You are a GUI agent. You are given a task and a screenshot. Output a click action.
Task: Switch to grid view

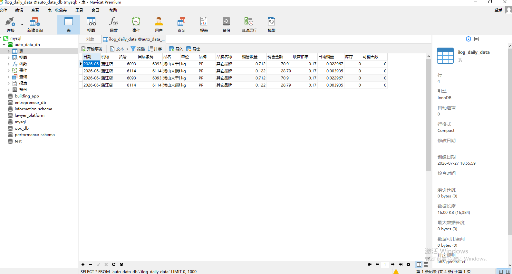tap(419, 264)
